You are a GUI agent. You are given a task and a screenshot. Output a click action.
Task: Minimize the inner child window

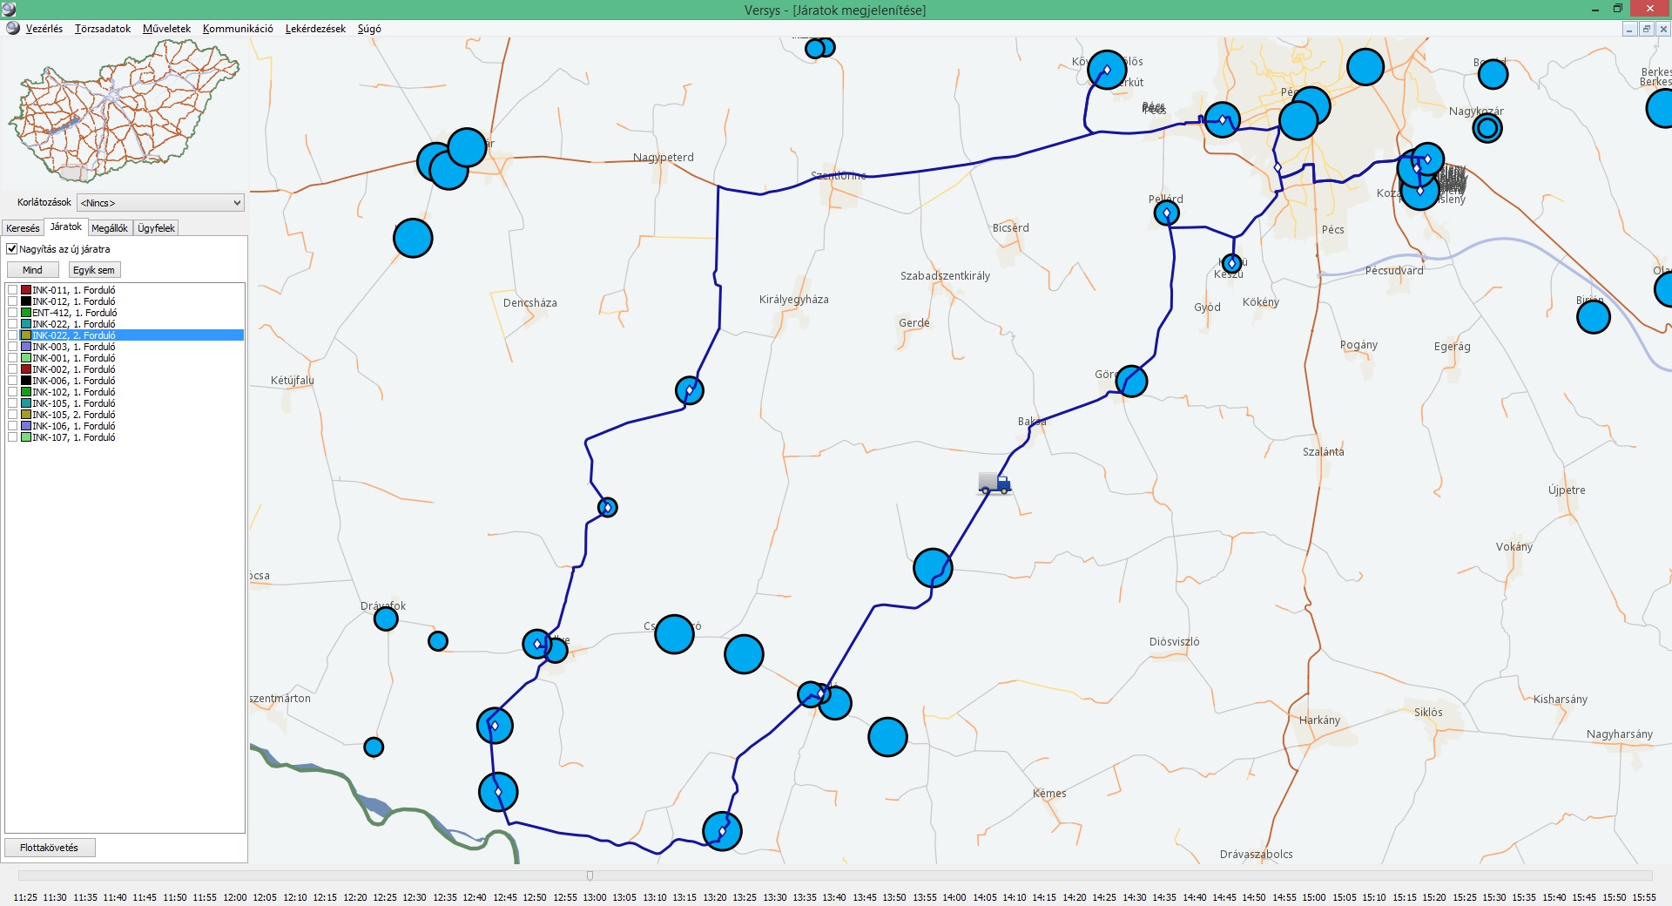pos(1629,29)
